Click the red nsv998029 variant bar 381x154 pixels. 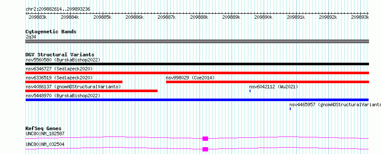(x=268, y=82)
